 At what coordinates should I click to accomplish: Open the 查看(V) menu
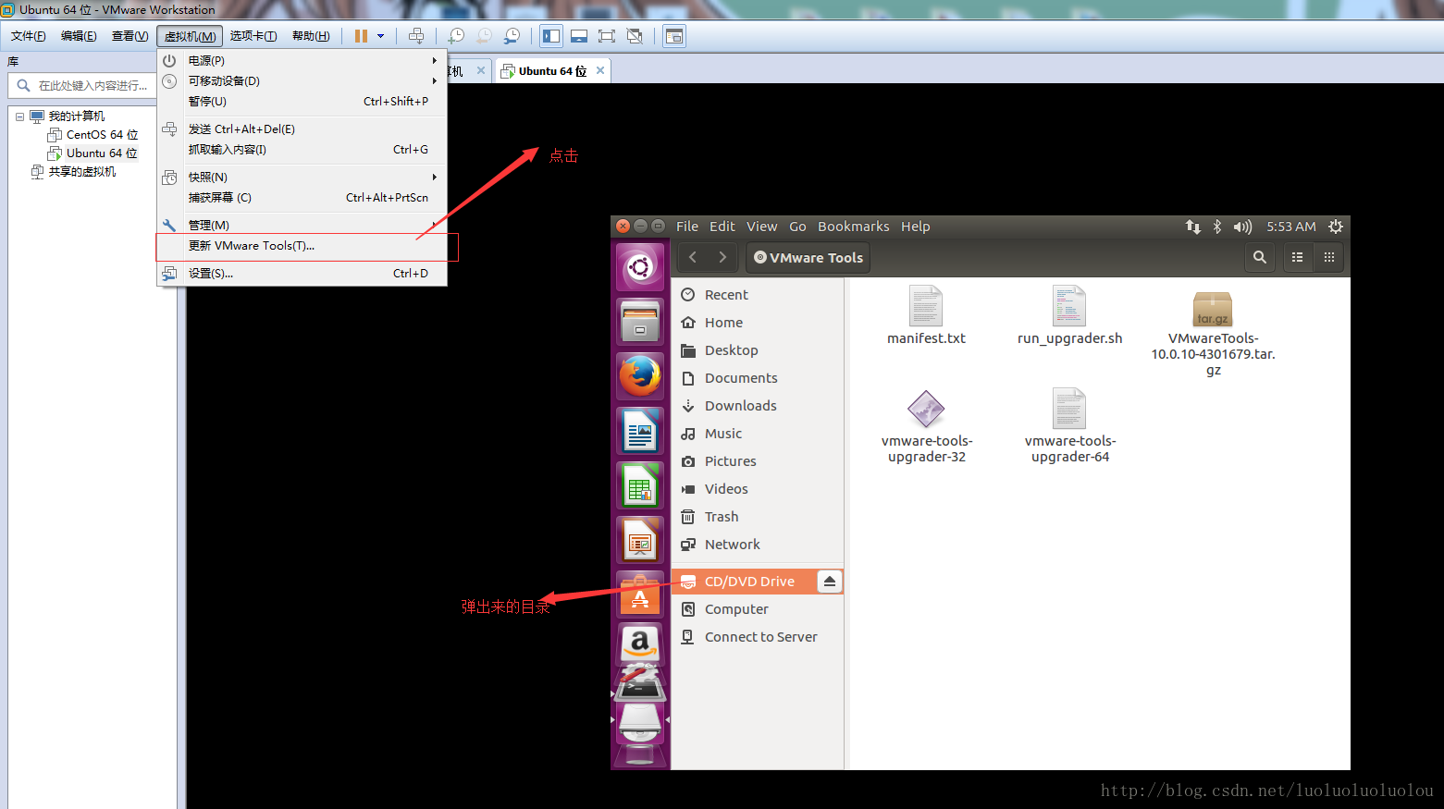coord(130,36)
